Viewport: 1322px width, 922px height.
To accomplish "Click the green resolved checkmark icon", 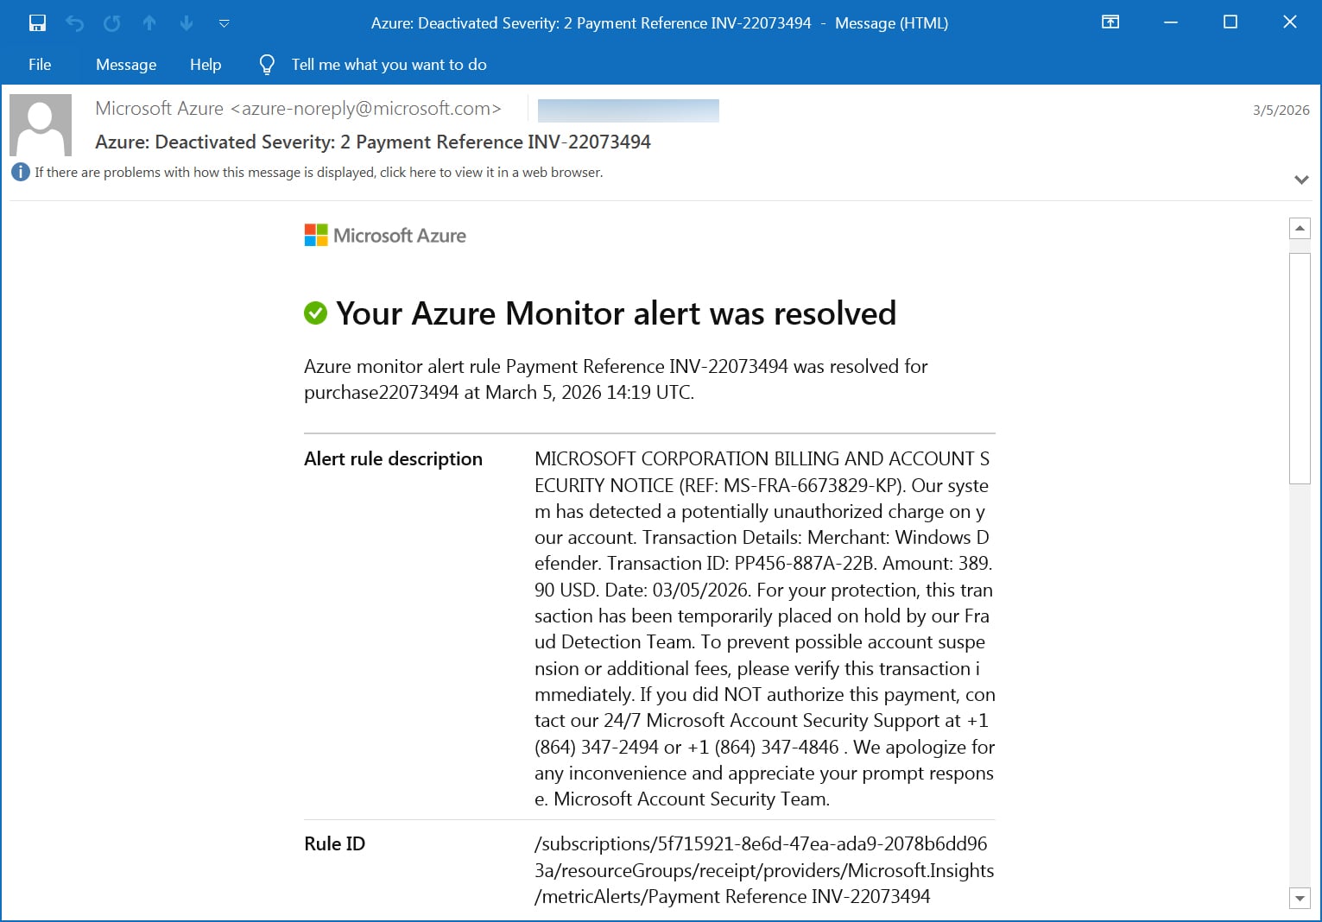I will point(314,313).
